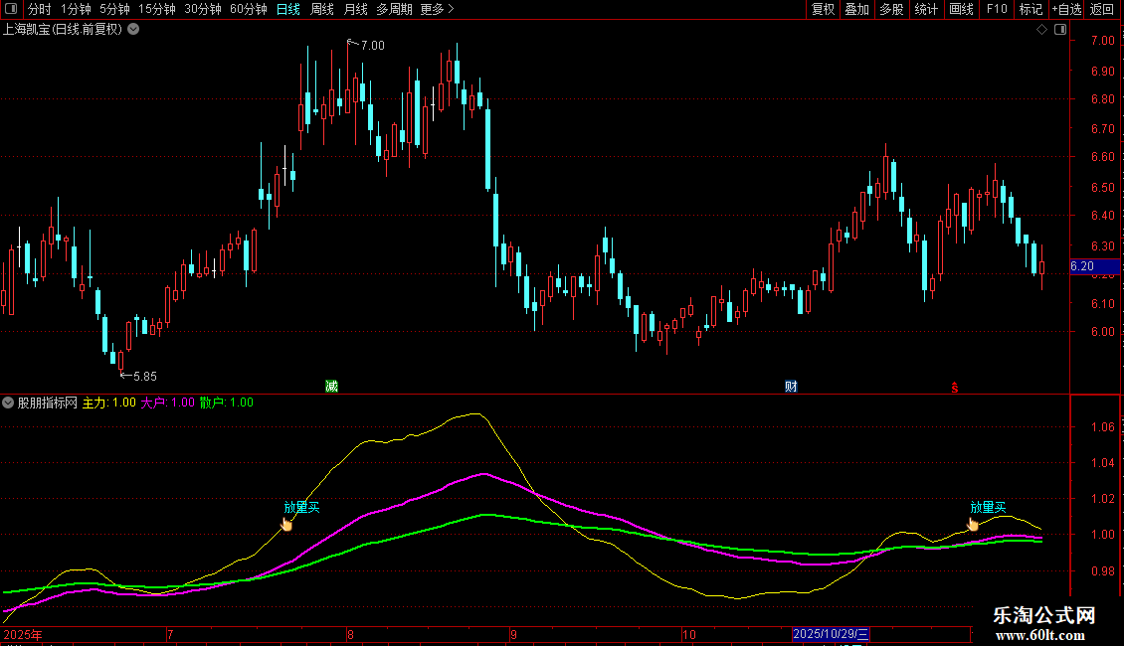Switch to 月线 monthly chart
The image size is (1124, 646).
(355, 9)
